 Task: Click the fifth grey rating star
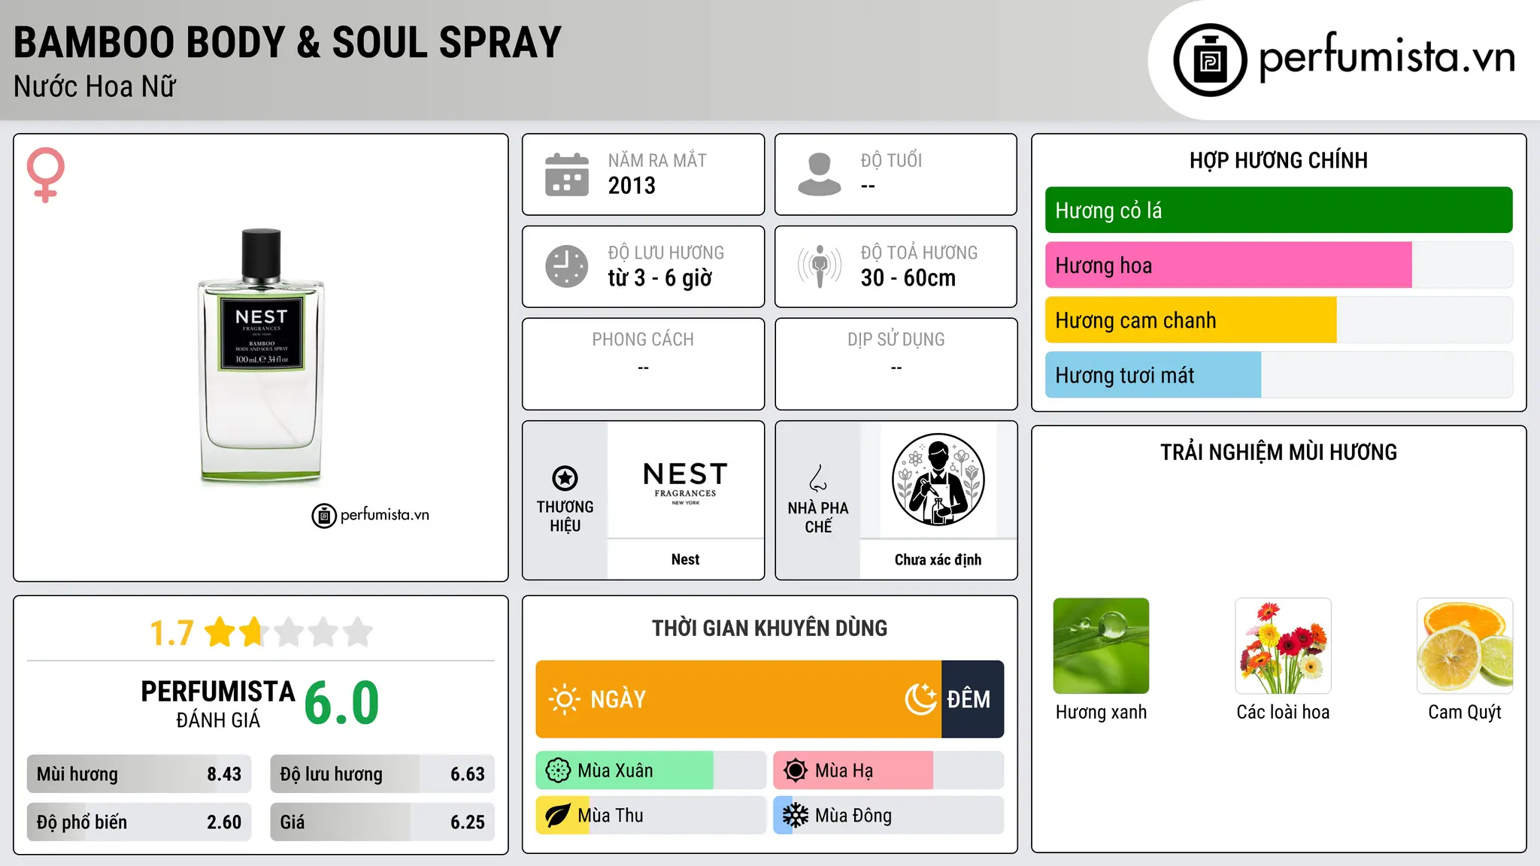(x=358, y=631)
